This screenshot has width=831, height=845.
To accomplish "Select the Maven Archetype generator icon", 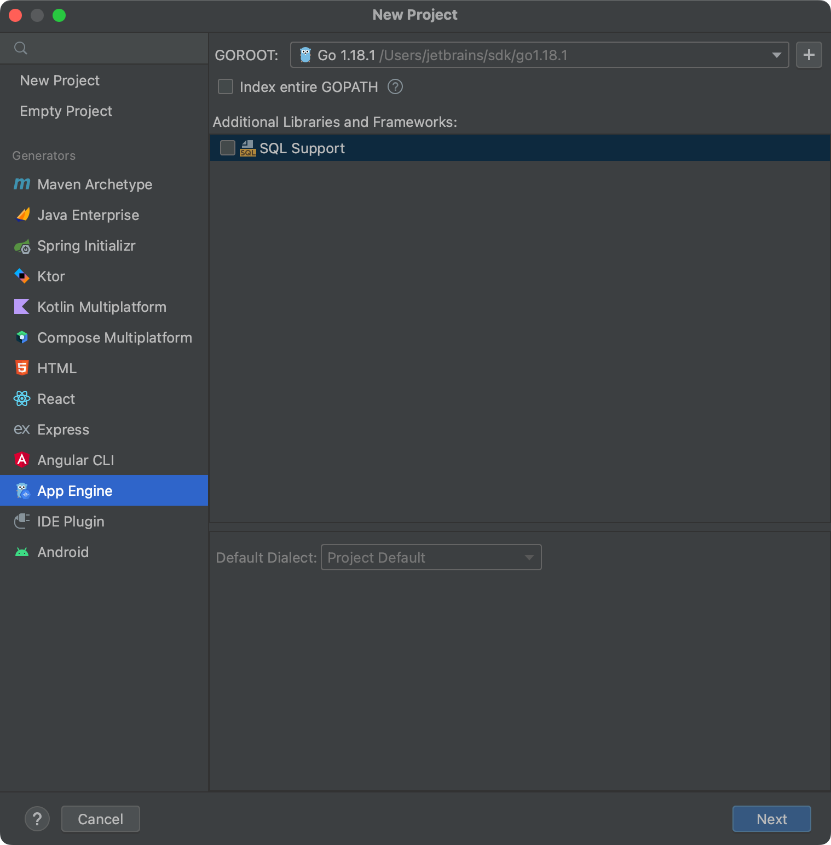I will pyautogui.click(x=21, y=184).
